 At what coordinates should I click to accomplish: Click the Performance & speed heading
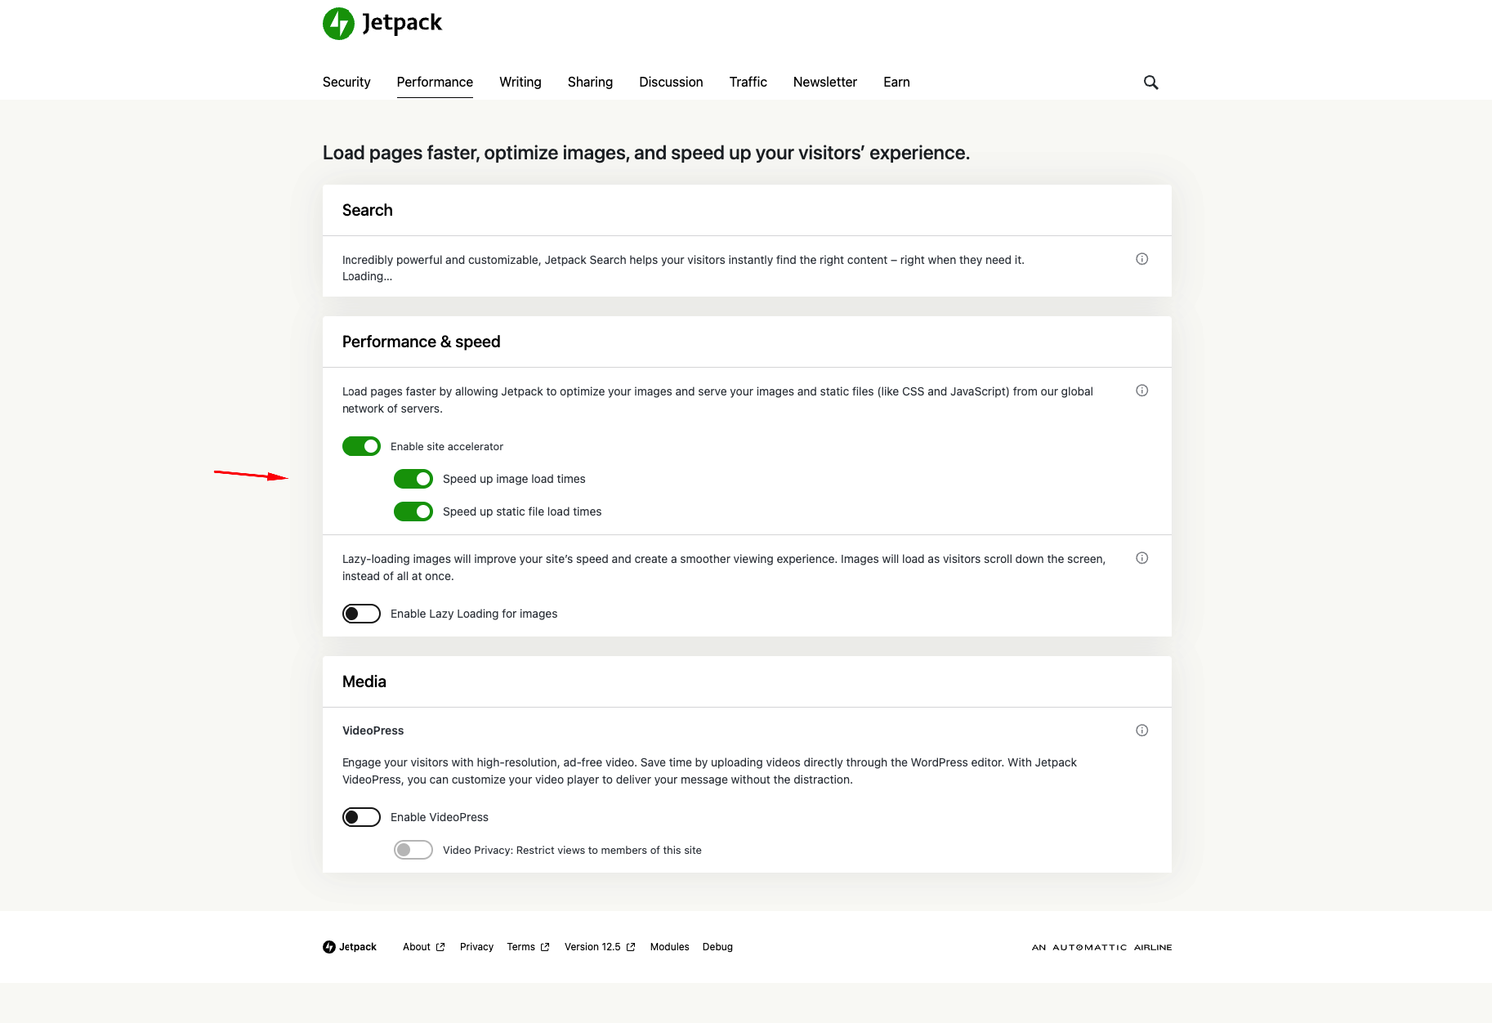[x=421, y=342]
